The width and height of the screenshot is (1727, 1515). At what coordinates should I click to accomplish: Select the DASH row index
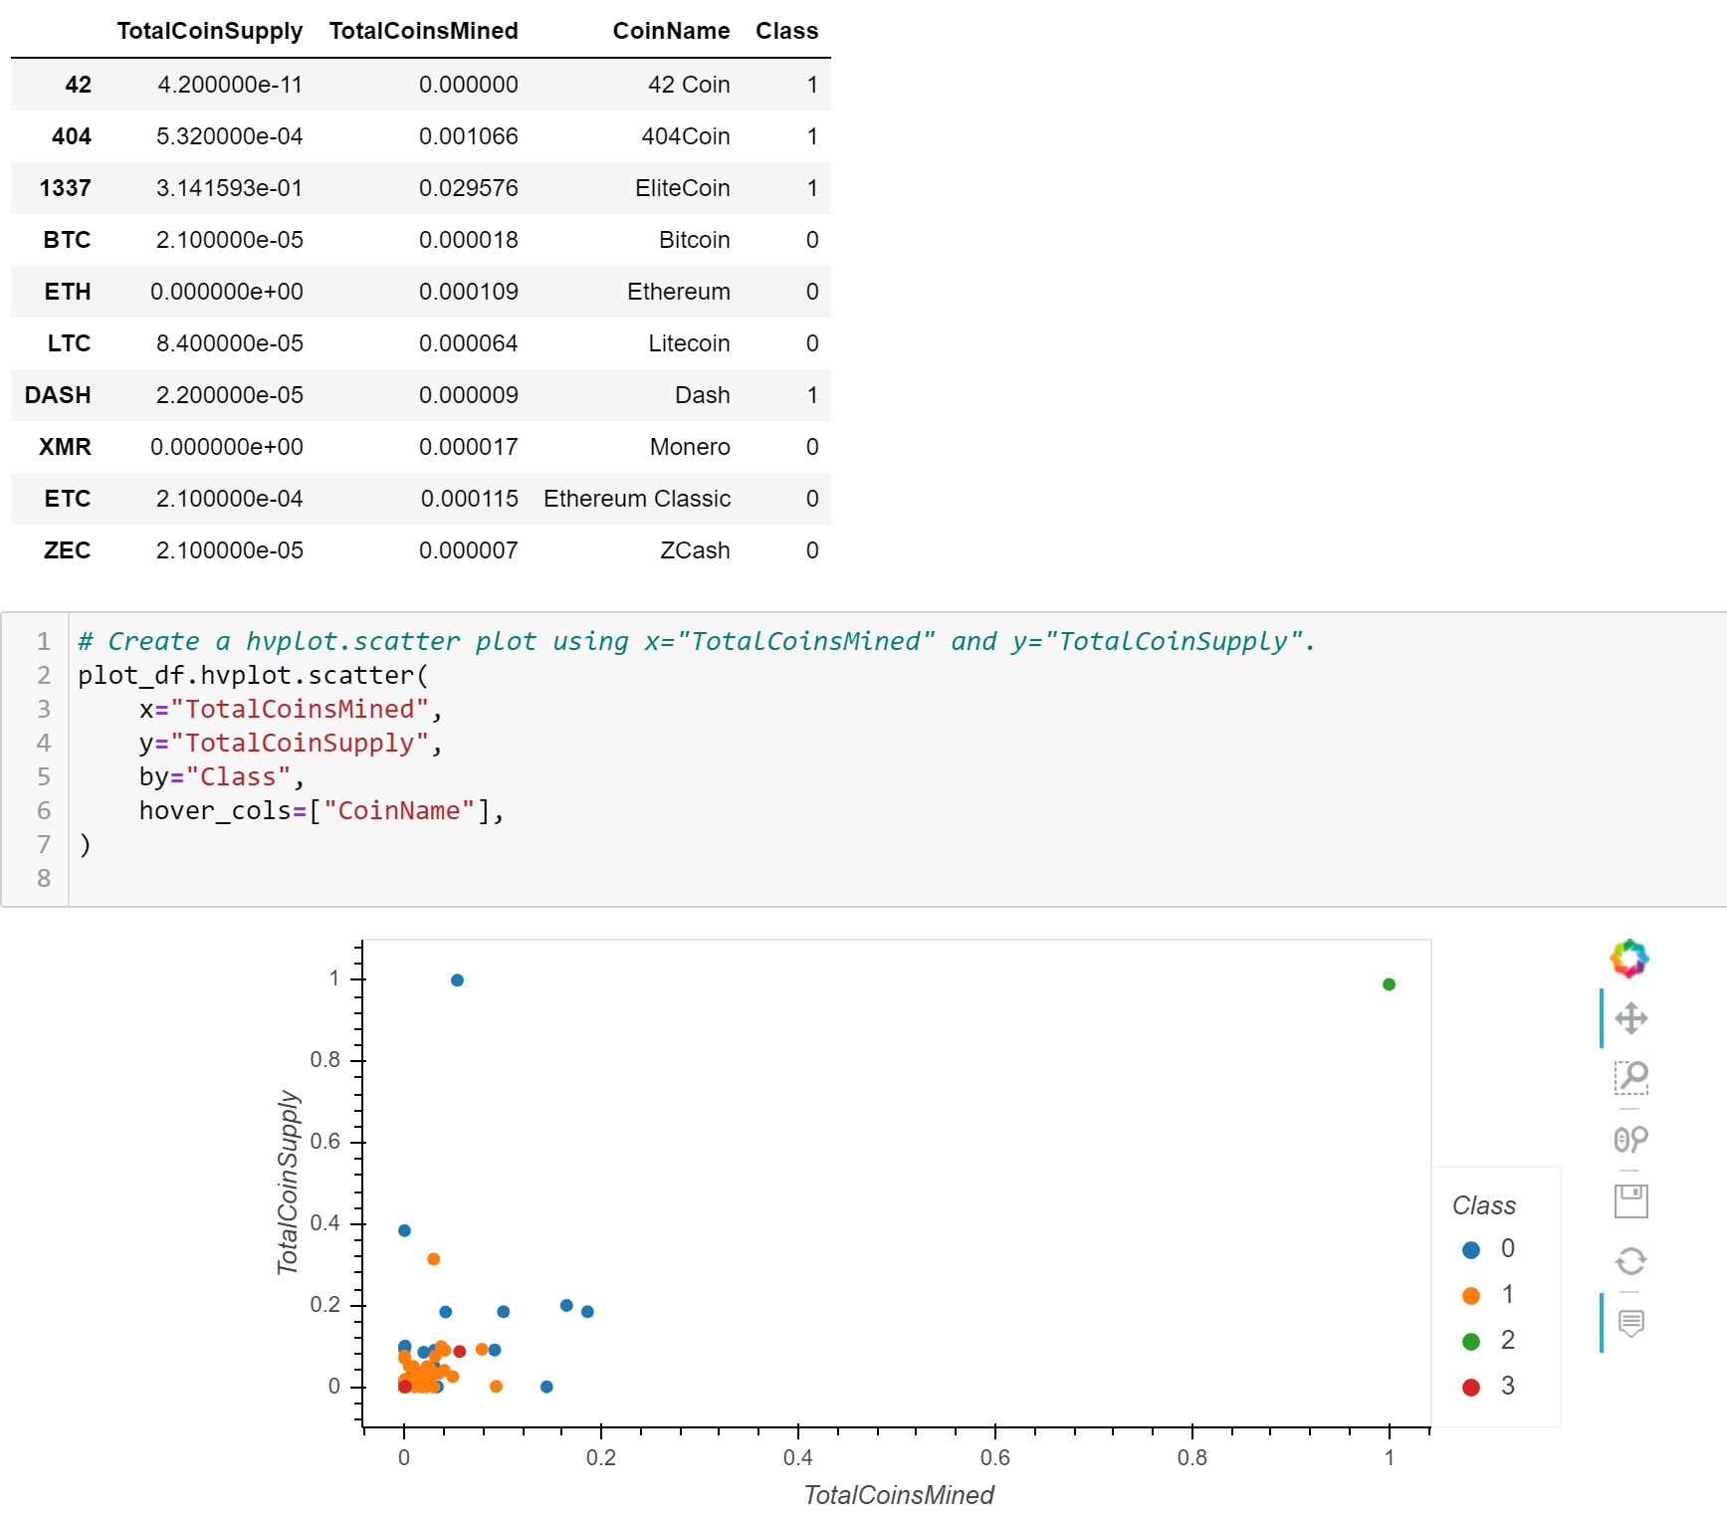click(x=58, y=395)
